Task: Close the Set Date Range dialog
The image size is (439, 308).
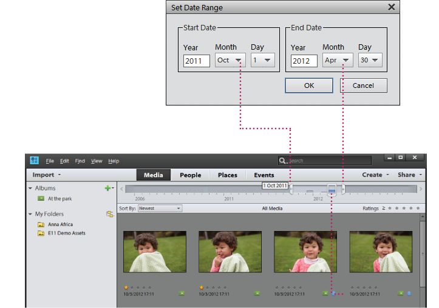Action: pos(392,7)
